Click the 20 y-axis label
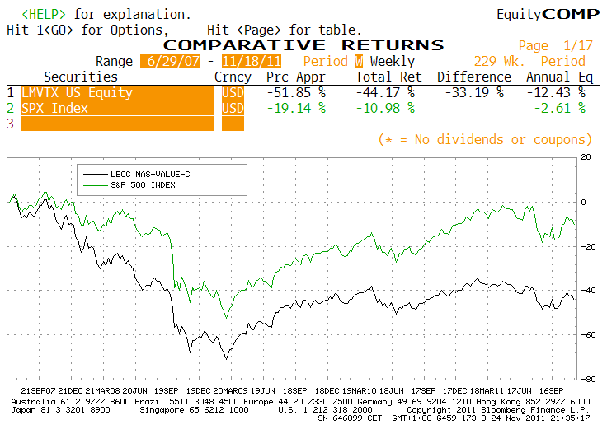Image resolution: width=607 pixels, height=434 pixels. click(x=586, y=157)
